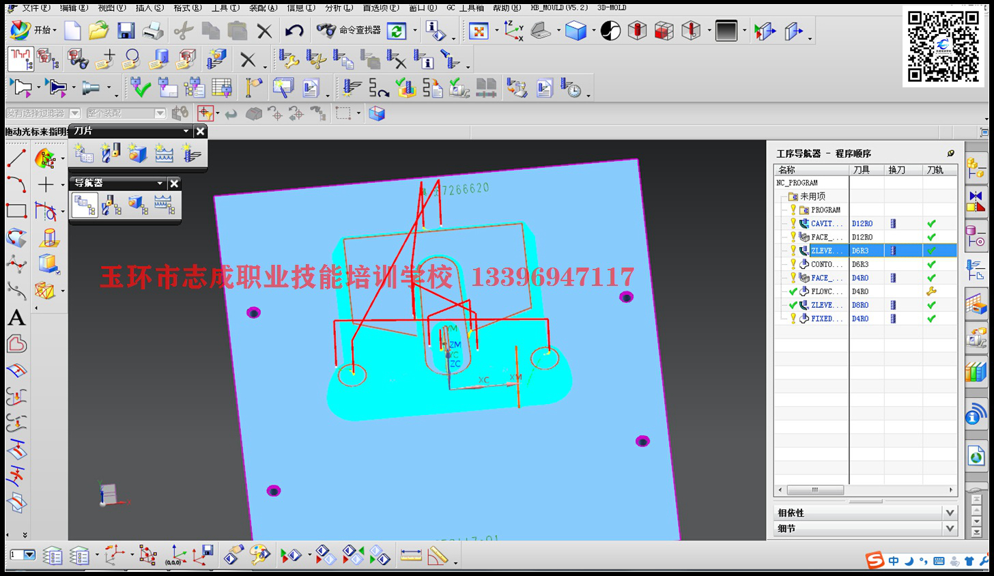The height and width of the screenshot is (576, 994).
Task: Click the rectangle tool in left sidebar
Action: 16,211
